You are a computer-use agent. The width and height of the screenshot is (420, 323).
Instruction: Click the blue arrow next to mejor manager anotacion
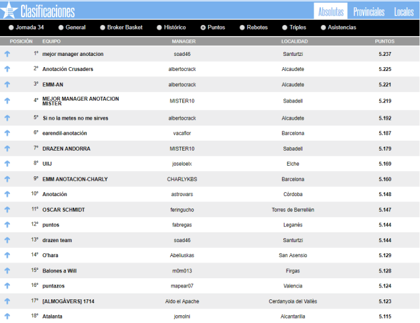tap(7, 54)
